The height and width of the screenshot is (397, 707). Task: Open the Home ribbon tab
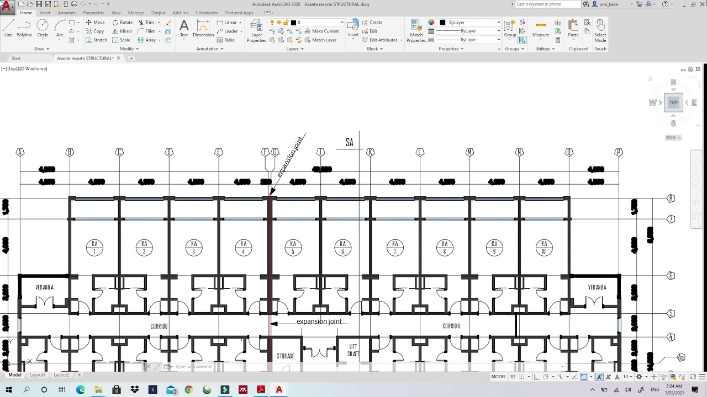click(26, 13)
